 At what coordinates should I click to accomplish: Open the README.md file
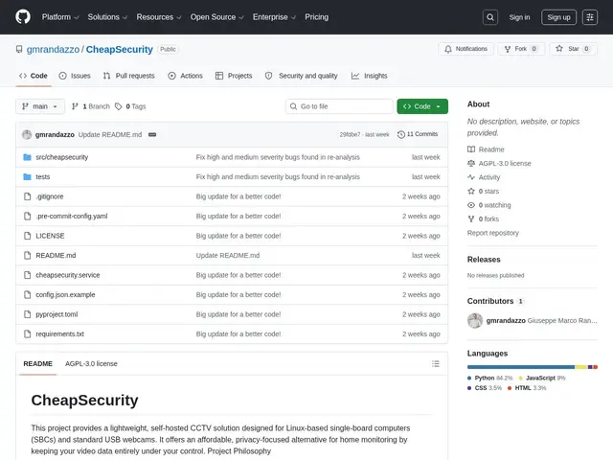point(56,256)
